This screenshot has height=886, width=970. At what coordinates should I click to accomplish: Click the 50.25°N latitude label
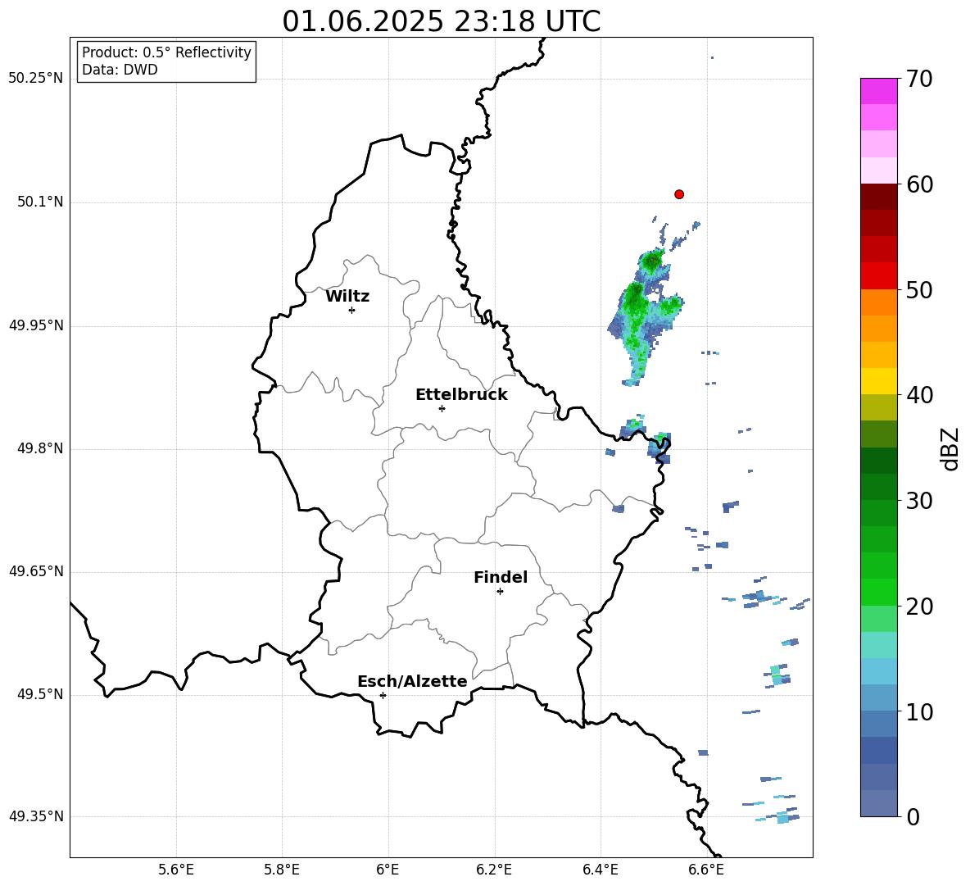(36, 79)
